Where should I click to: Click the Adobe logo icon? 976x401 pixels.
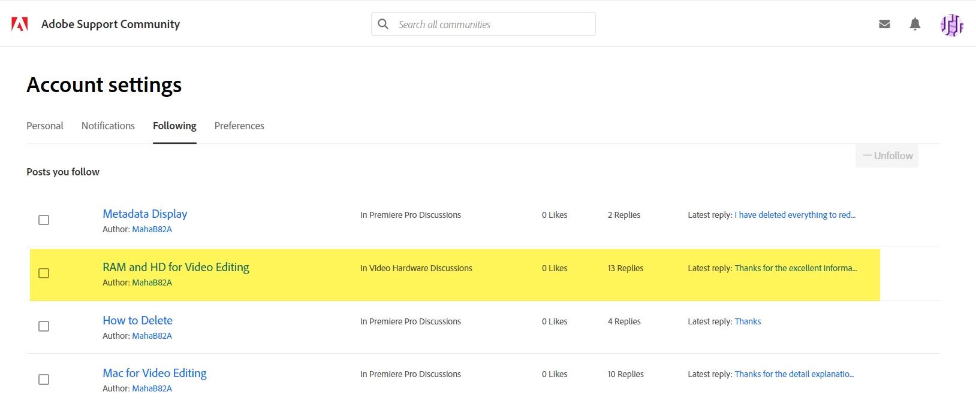tap(20, 24)
